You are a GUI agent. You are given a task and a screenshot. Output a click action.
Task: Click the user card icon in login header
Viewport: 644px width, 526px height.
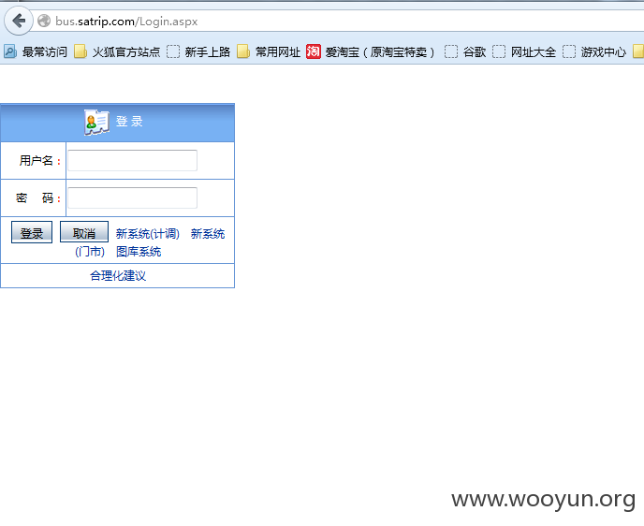point(96,122)
